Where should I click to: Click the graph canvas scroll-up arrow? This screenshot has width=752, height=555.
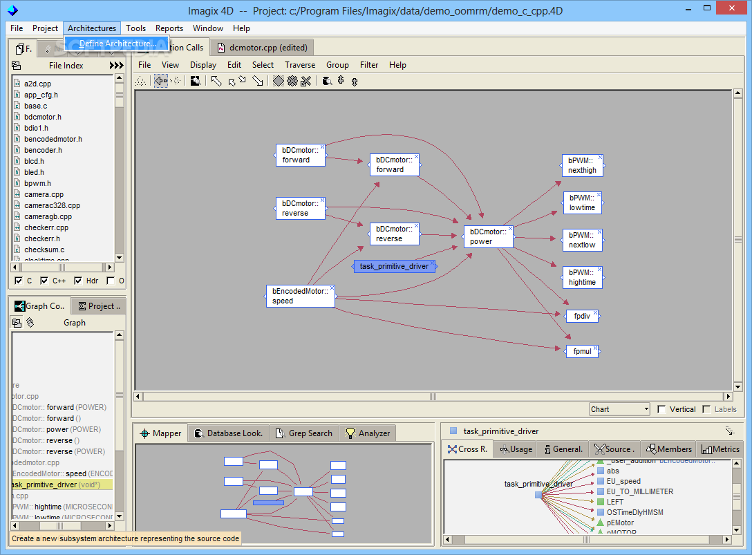click(738, 94)
